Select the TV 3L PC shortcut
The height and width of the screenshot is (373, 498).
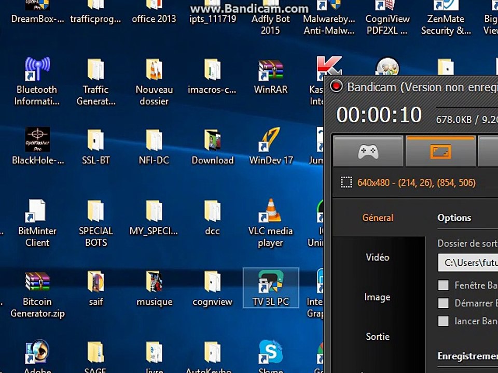pos(271,288)
